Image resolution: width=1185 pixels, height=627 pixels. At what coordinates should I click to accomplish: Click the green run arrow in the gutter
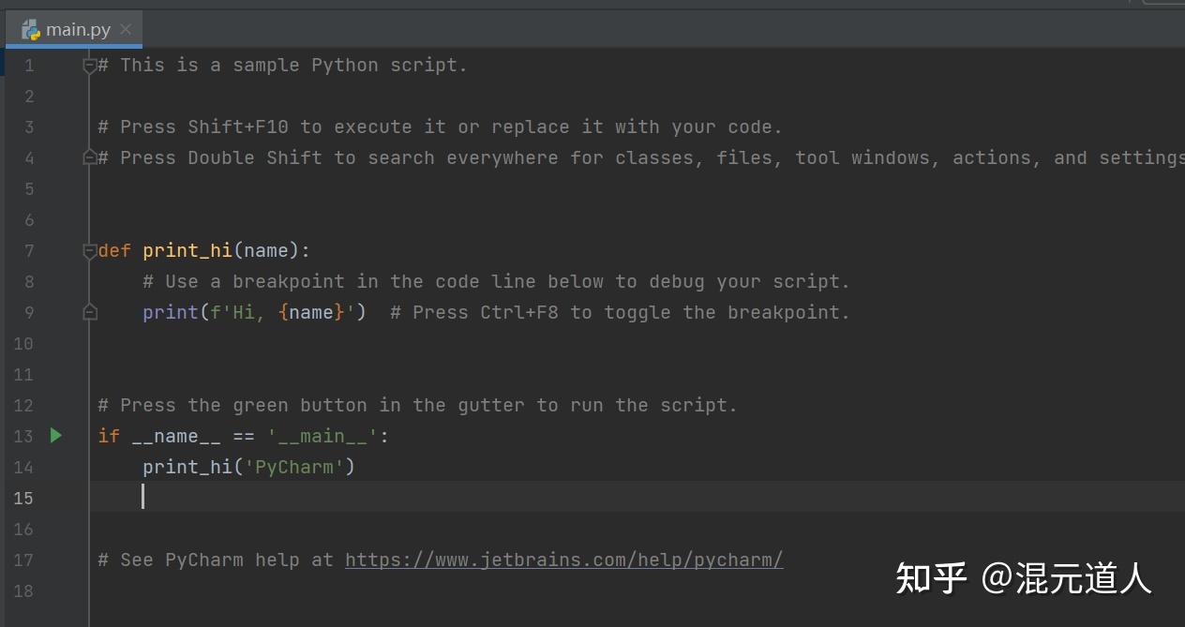[x=56, y=436]
